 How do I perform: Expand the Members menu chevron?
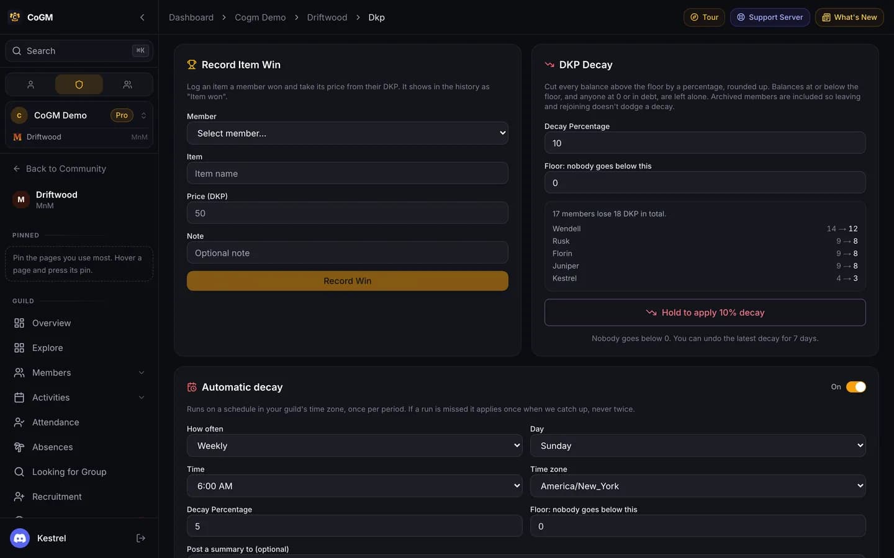[142, 373]
